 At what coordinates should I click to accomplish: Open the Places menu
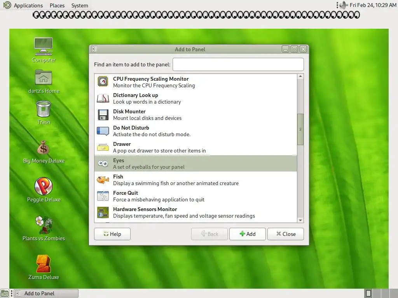point(57,5)
